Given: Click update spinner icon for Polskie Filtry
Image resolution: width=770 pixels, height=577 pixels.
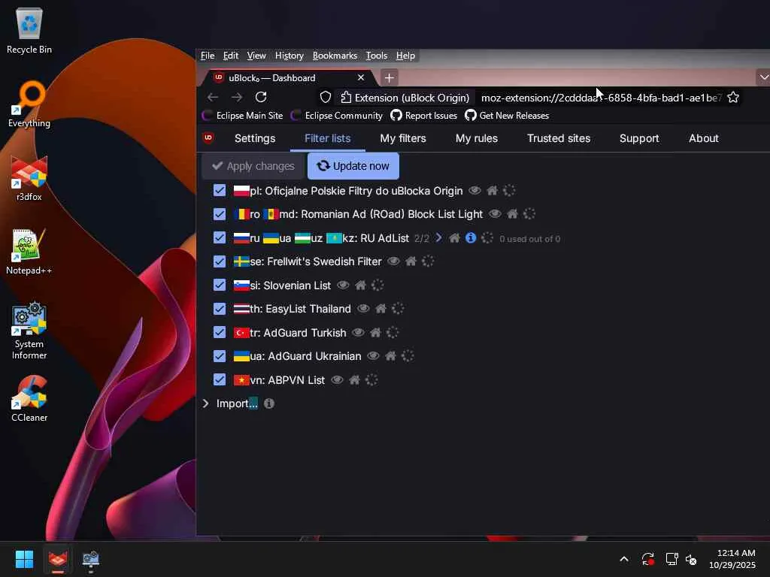Looking at the screenshot, I should [x=509, y=190].
